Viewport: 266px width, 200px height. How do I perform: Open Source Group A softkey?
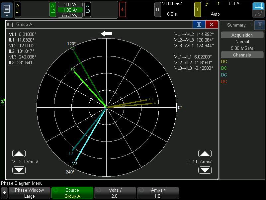coord(72,193)
